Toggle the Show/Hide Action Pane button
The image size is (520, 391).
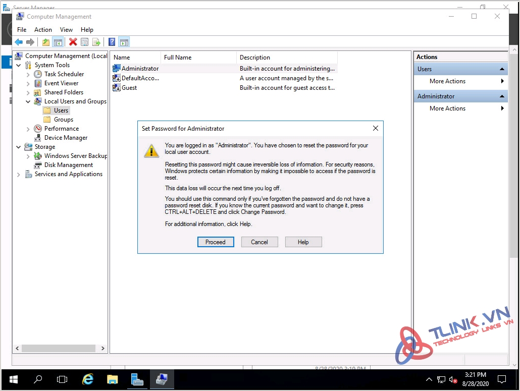coord(124,42)
